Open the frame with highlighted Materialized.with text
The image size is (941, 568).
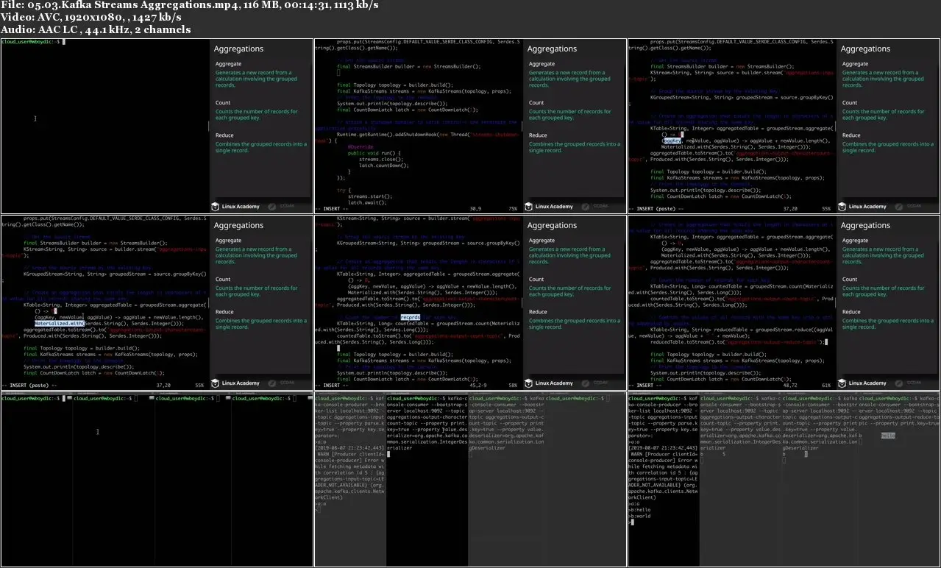[x=157, y=302]
